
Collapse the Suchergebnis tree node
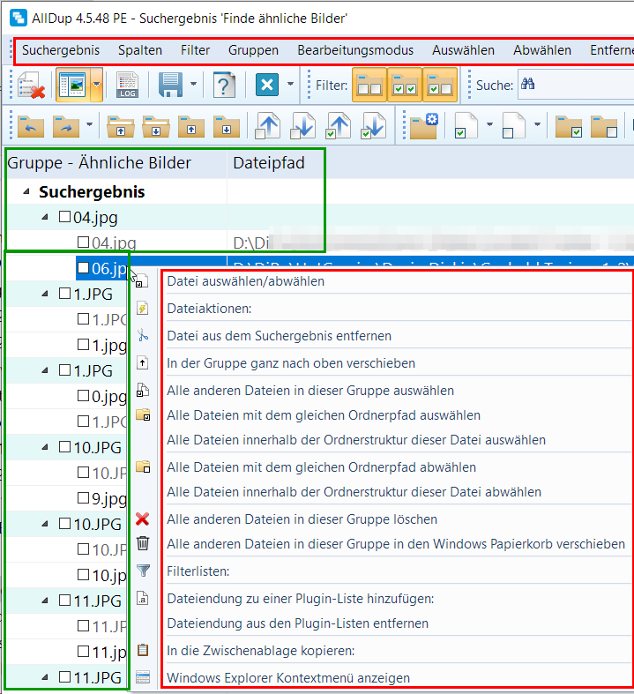click(x=26, y=192)
